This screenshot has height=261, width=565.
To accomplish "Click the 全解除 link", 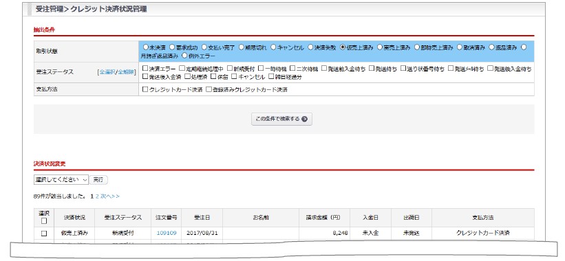I will pyautogui.click(x=126, y=72).
